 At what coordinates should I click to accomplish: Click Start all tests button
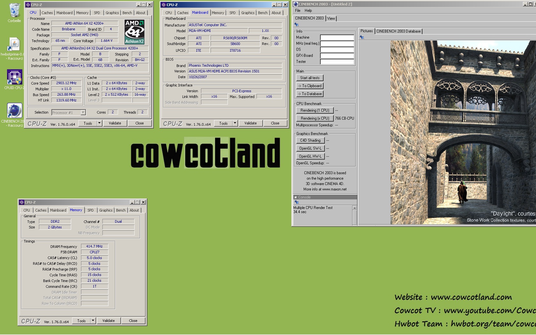(x=310, y=78)
